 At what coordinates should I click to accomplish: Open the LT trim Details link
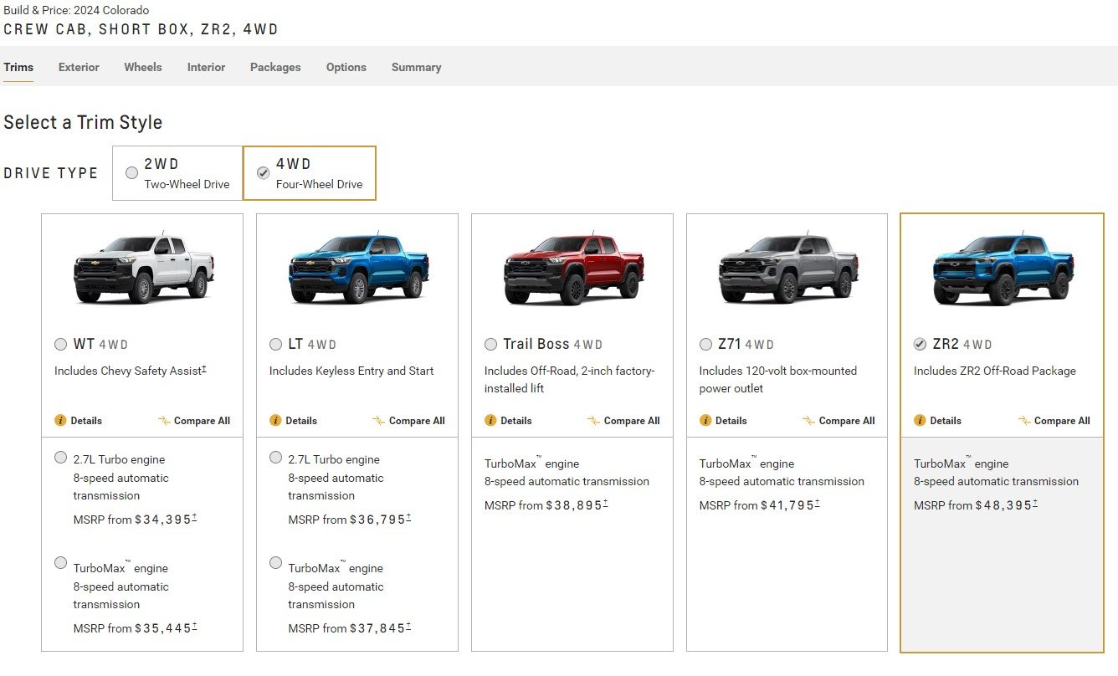tap(301, 421)
